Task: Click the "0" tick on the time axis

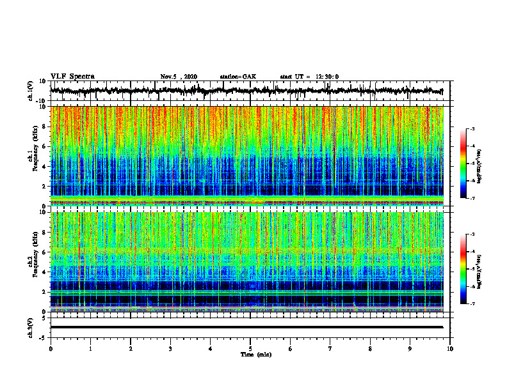Action: pos(51,349)
